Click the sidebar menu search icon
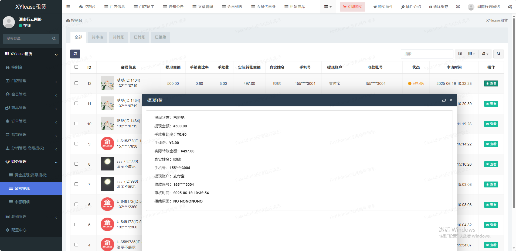This screenshot has width=516, height=251. point(54,39)
